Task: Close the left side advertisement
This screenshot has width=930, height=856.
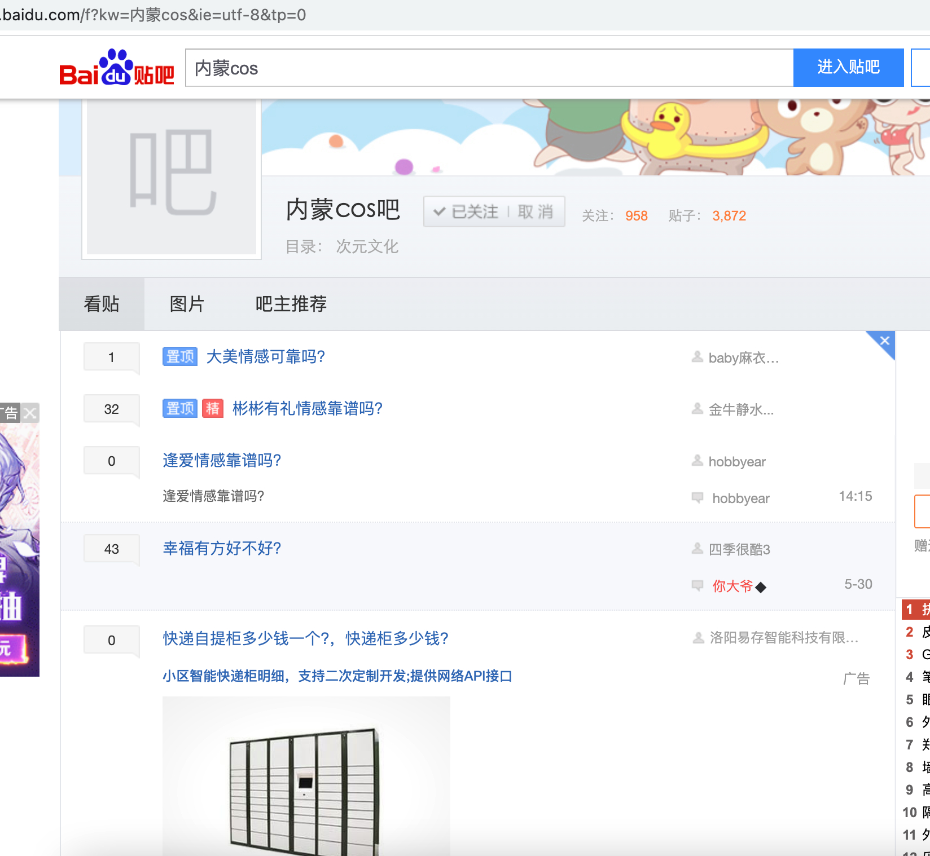Action: 30,413
